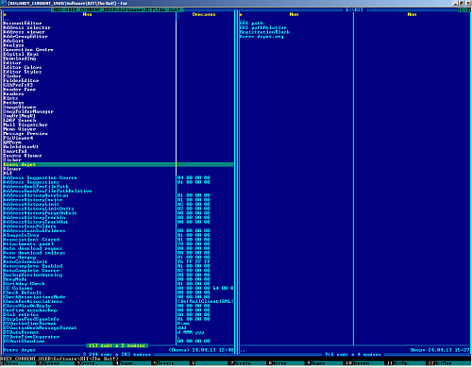Select the Birthday Check value entry
This screenshot has height=368, width=472.
[x=24, y=284]
